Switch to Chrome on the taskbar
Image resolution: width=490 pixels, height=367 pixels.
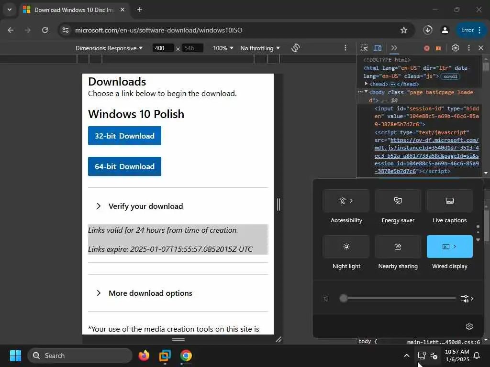pos(186,356)
